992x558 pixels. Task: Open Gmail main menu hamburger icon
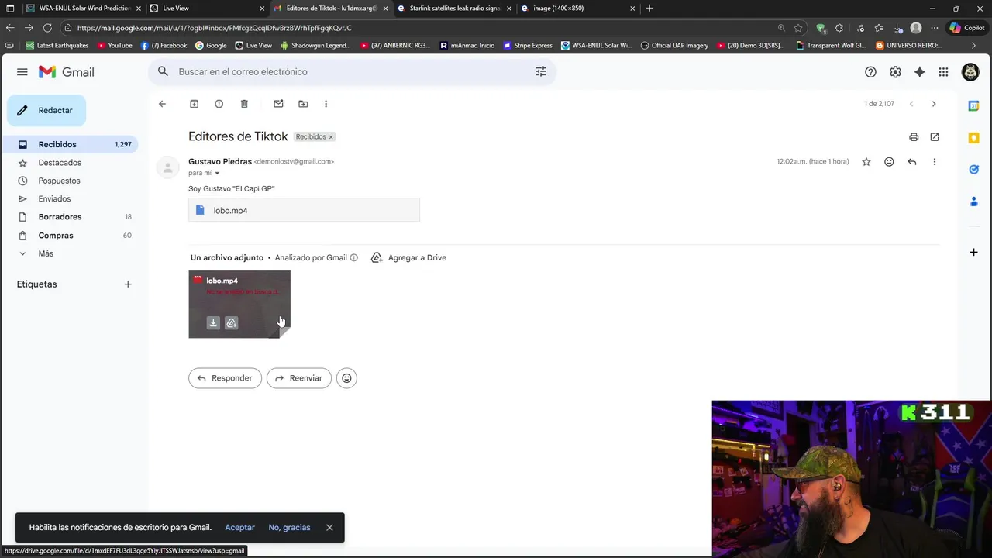click(x=22, y=72)
